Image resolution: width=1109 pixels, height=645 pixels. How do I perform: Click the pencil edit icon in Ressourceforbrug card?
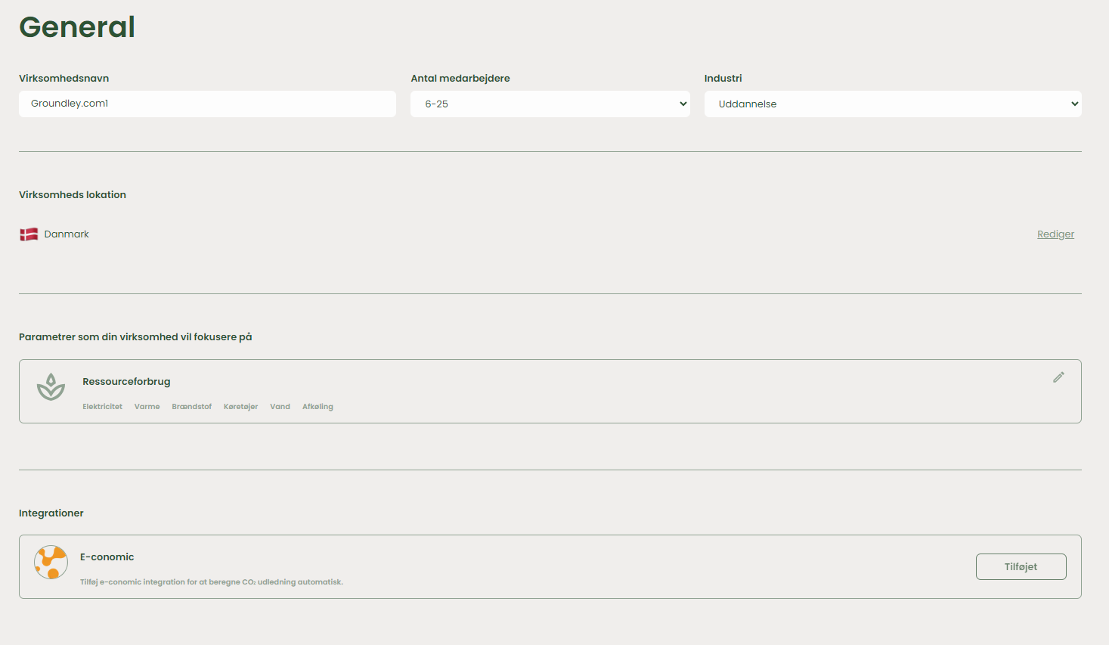[x=1058, y=377]
